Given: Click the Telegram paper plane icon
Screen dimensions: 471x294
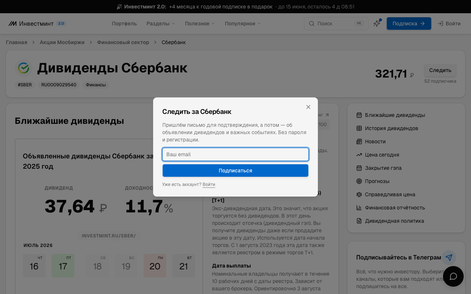Looking at the screenshot, I should pyautogui.click(x=449, y=258).
